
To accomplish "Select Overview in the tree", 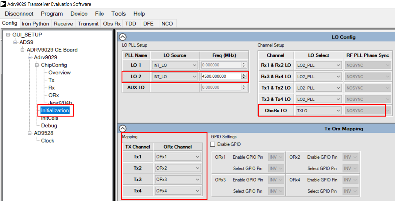I will click(60, 73).
